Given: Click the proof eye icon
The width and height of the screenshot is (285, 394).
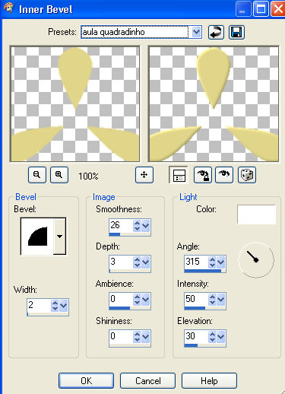Looking at the screenshot, I should [224, 175].
